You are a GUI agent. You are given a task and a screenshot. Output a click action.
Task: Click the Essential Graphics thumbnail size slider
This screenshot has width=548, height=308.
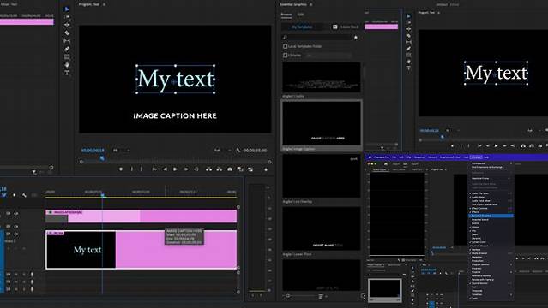coord(288,296)
